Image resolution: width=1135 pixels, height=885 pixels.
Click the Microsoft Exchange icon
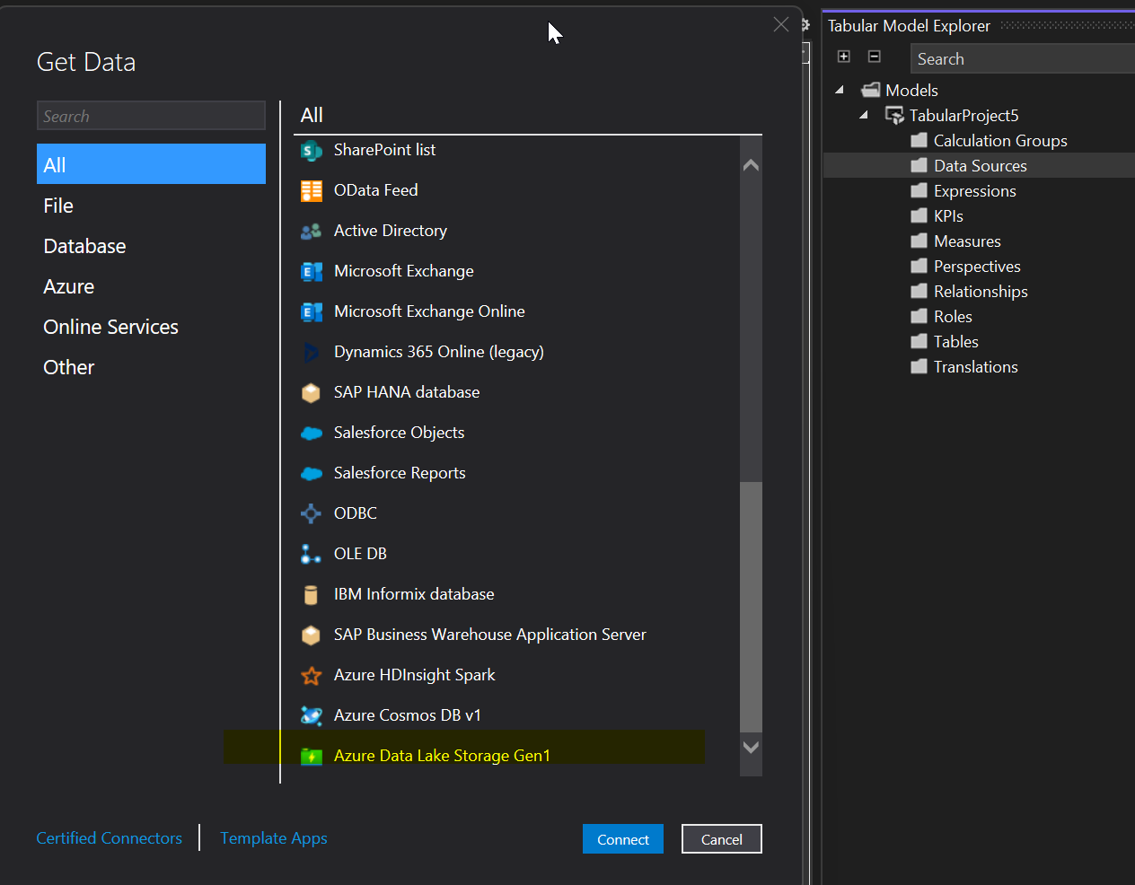coord(311,271)
